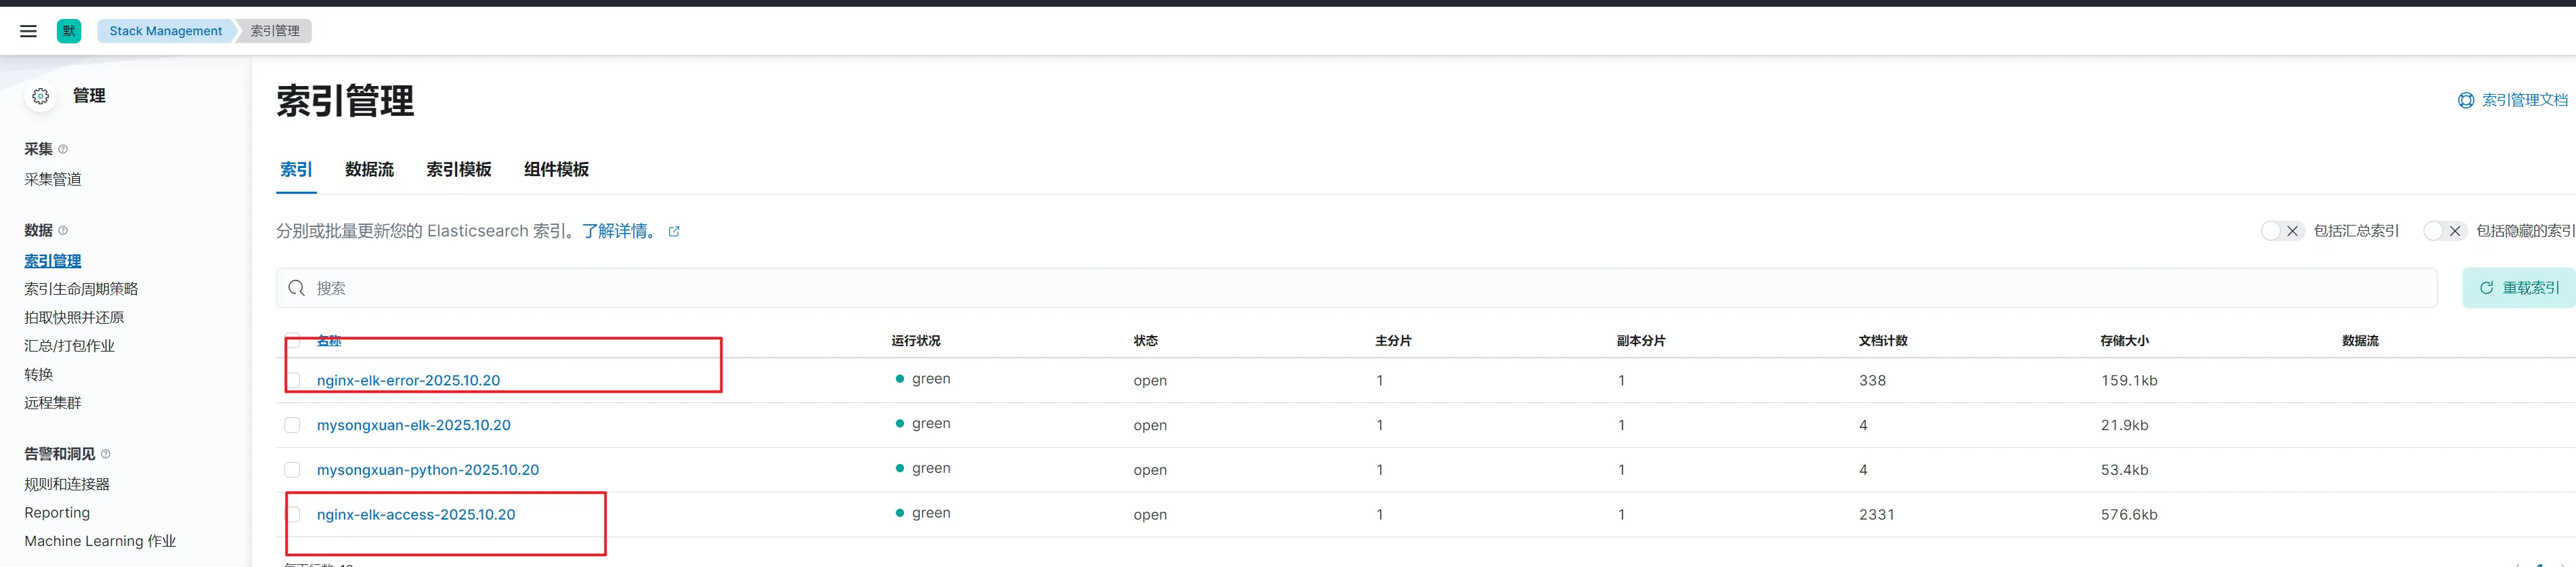
Task: Open the 索引模板 tab
Action: click(458, 170)
